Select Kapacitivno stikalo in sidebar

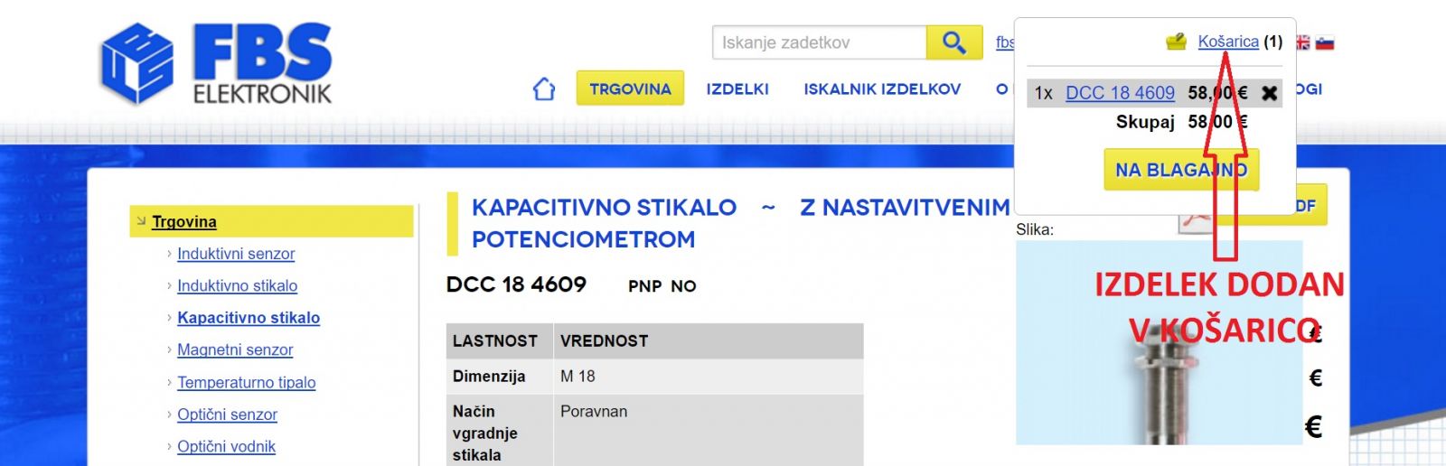tap(249, 318)
